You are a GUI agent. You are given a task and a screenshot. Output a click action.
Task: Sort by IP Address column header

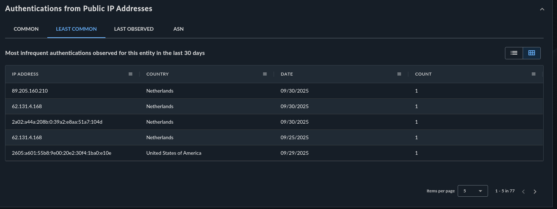(25, 74)
